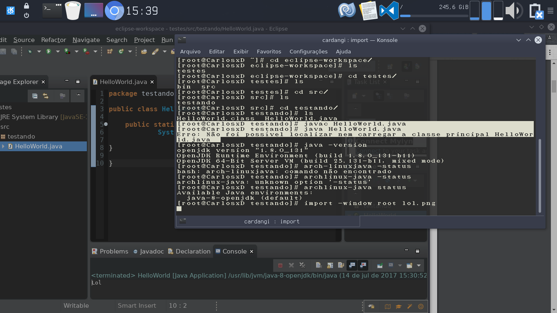Select JRE System Library in Package Explorer
Screen dimensions: 557x313
point(44,117)
